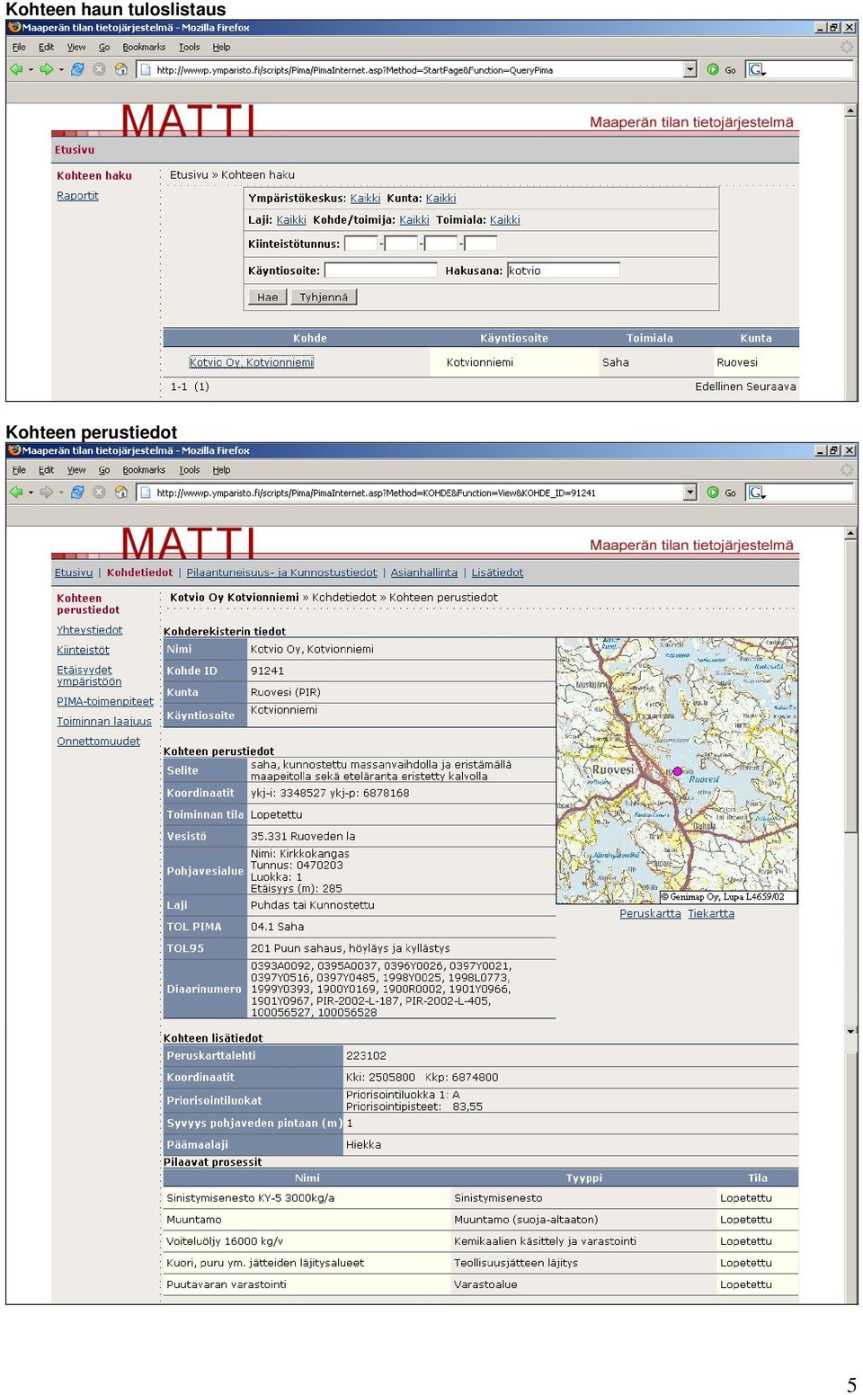Click the Tyhjennä clear button
The image size is (863, 1395).
(324, 297)
